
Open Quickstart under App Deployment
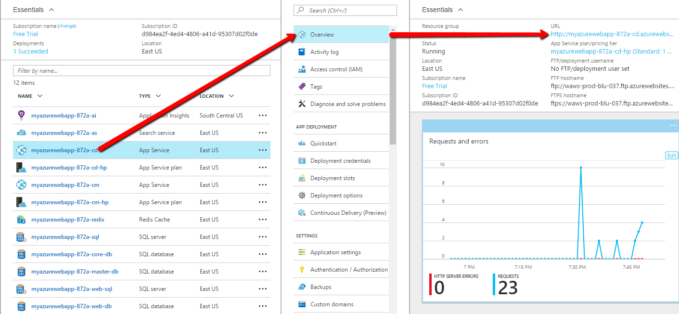[x=341, y=144]
